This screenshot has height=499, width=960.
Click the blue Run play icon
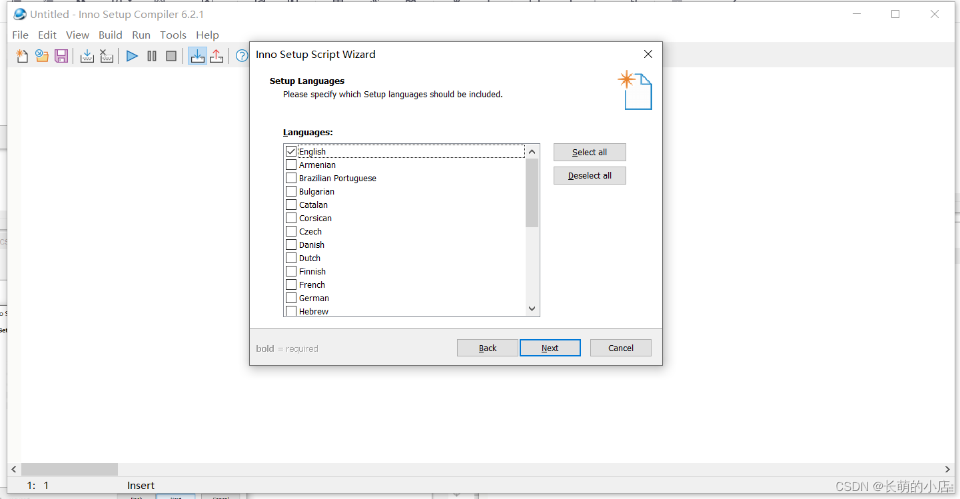[132, 56]
